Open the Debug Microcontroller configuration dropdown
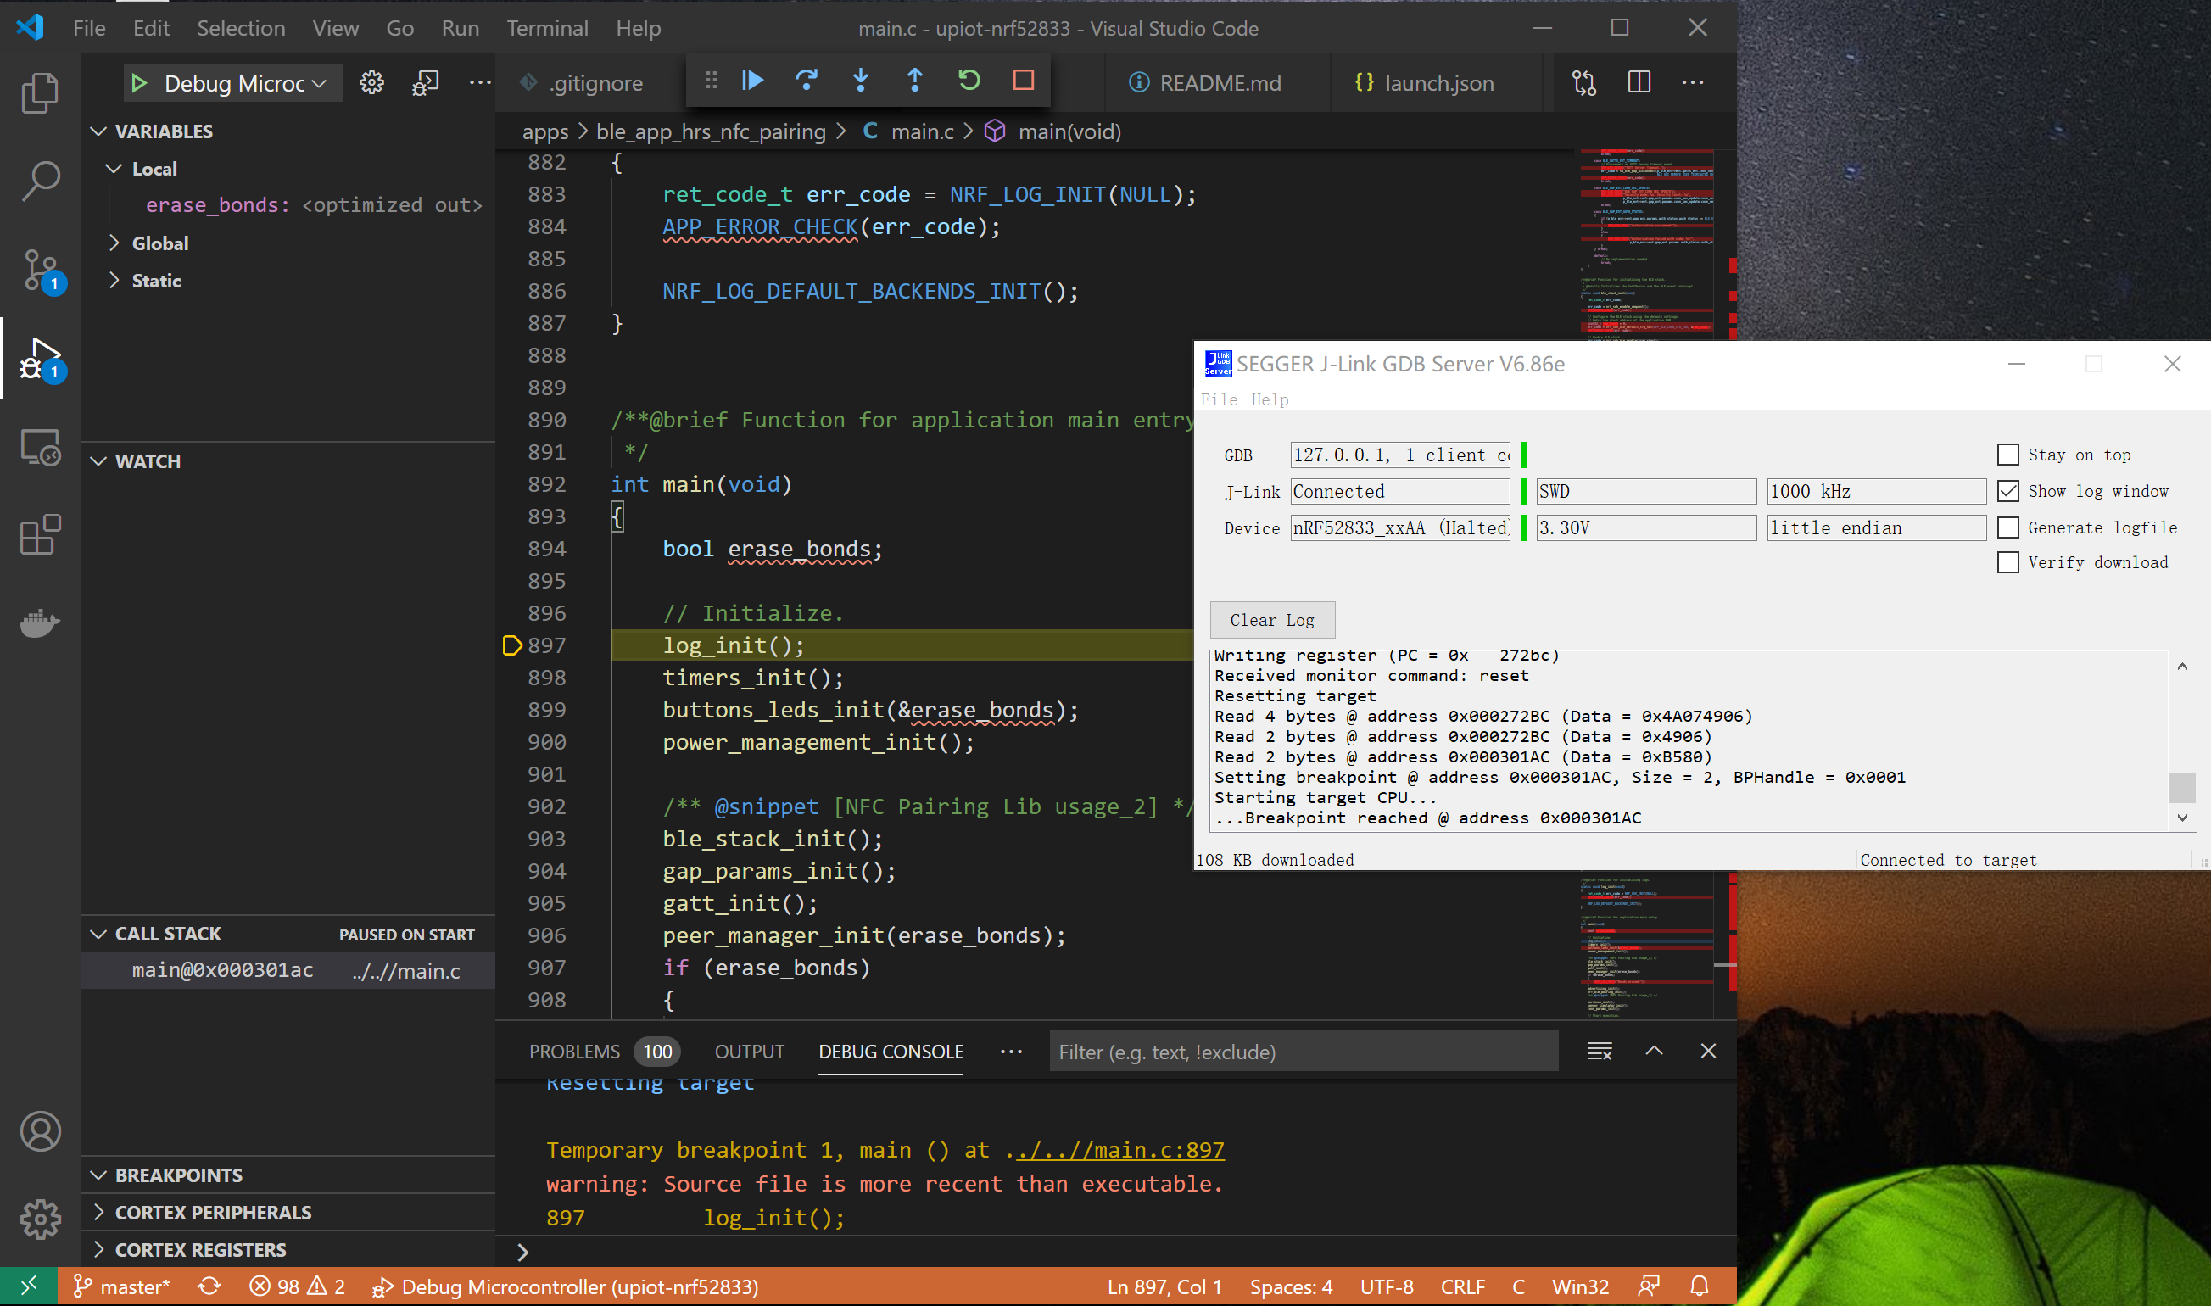2211x1306 pixels. point(233,83)
